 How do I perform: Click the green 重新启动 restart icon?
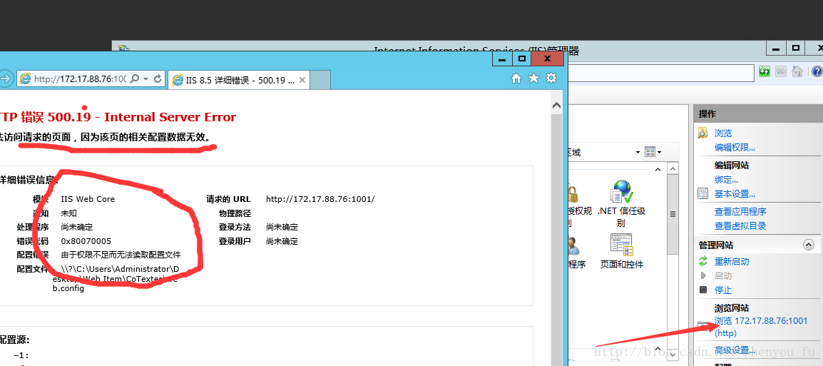click(x=703, y=261)
